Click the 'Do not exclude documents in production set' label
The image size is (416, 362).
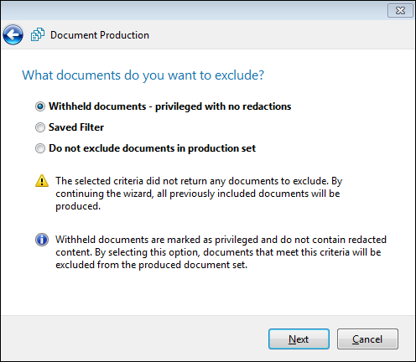(153, 148)
